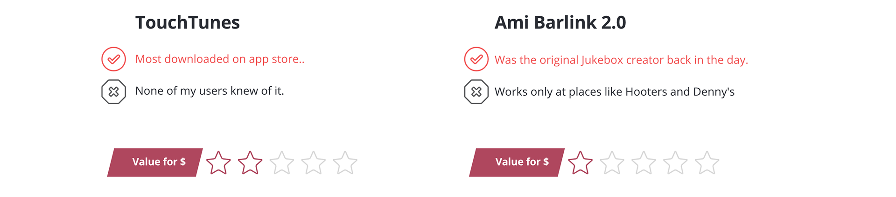The image size is (896, 197).
Task: Select the second star in the TouchTunes rating
Action: [x=250, y=163]
